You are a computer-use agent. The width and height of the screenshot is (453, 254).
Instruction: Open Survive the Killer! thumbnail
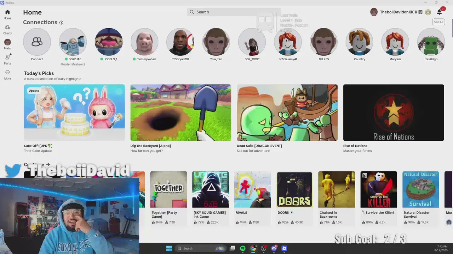point(379,189)
